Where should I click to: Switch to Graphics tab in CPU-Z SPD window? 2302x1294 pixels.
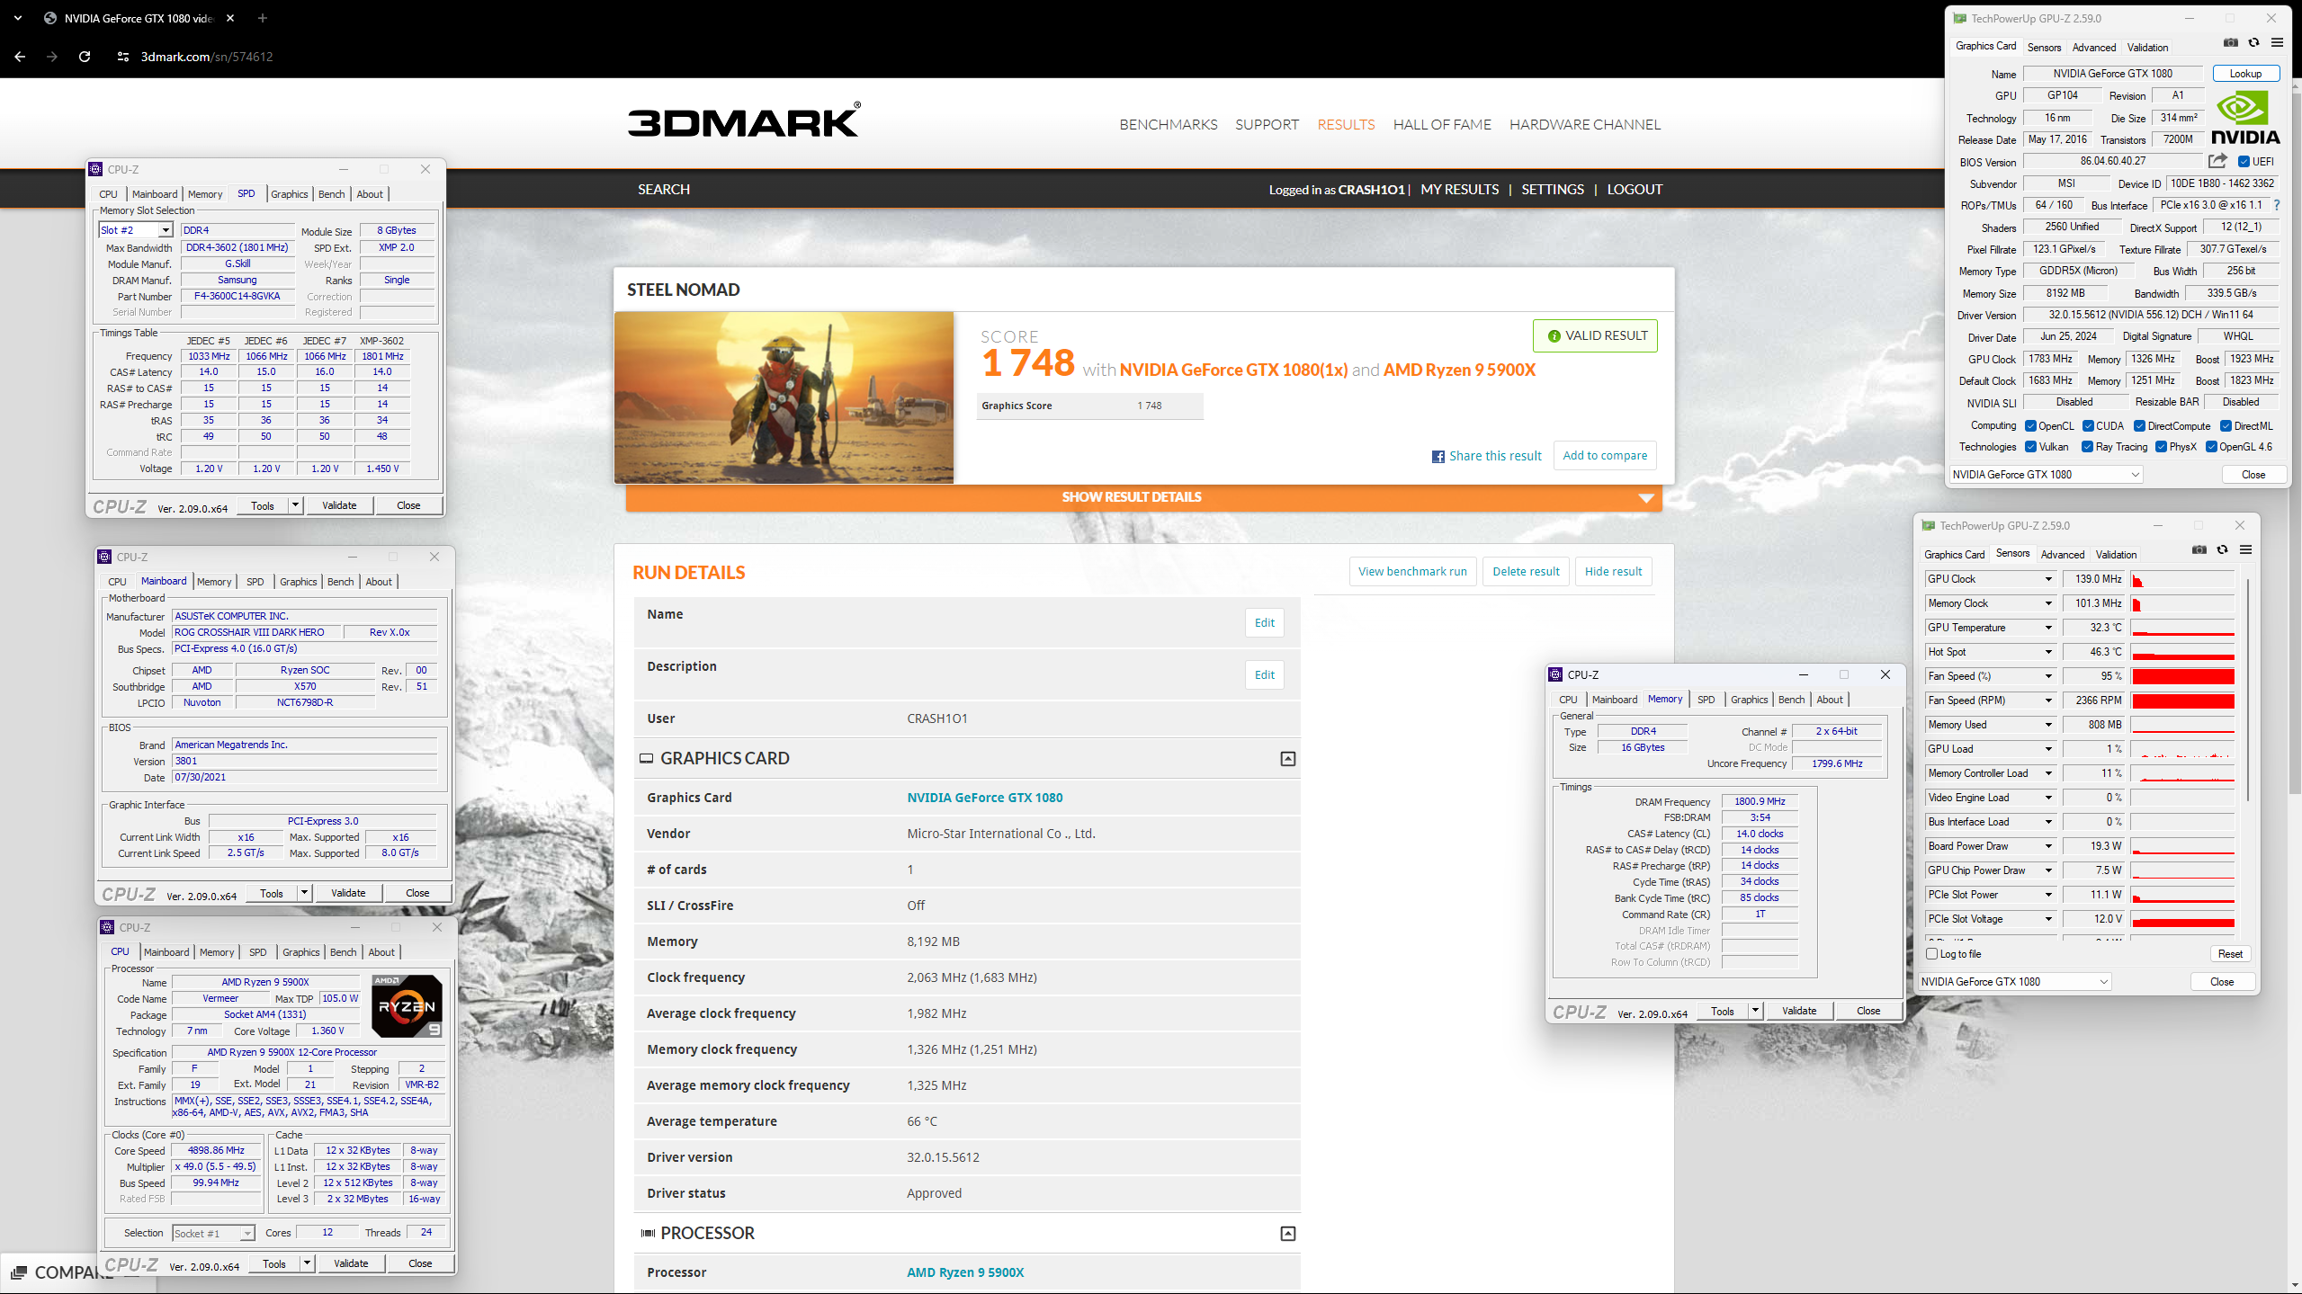coord(290,194)
